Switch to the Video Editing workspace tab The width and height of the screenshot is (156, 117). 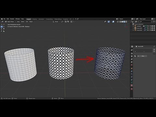58,19
